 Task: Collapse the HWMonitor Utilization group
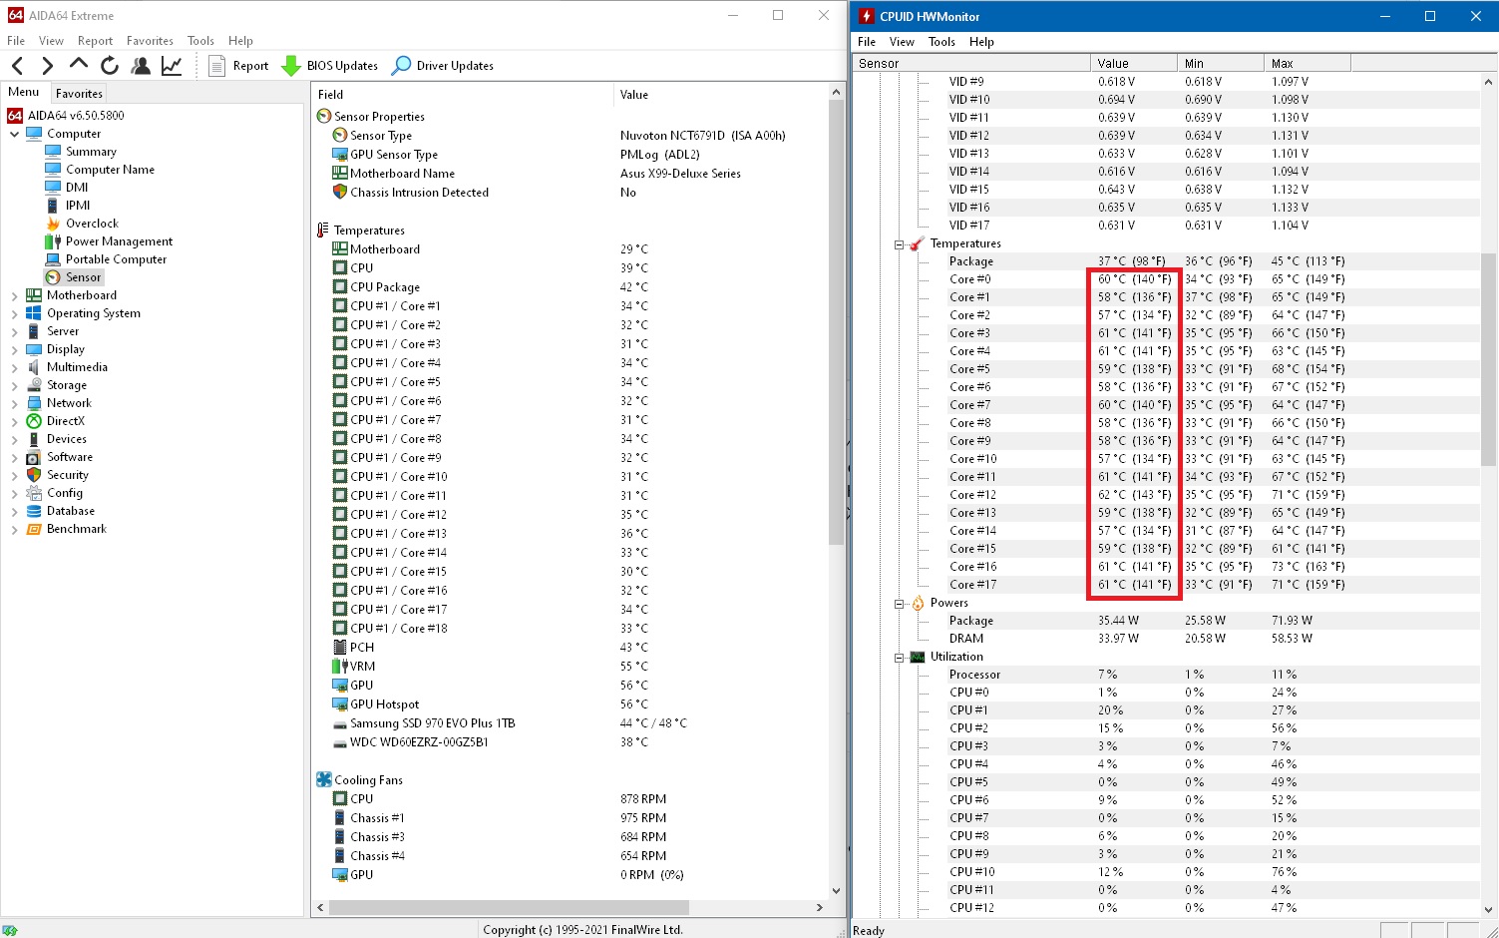click(x=899, y=658)
